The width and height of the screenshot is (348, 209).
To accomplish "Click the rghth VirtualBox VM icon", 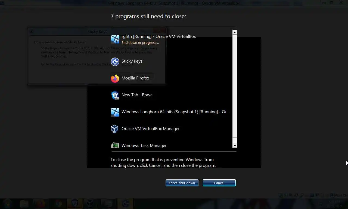I will pyautogui.click(x=115, y=39).
